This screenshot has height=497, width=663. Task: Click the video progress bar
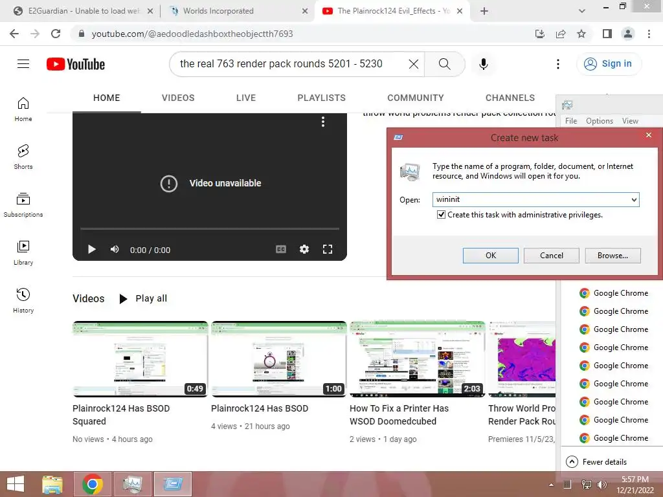click(x=210, y=228)
